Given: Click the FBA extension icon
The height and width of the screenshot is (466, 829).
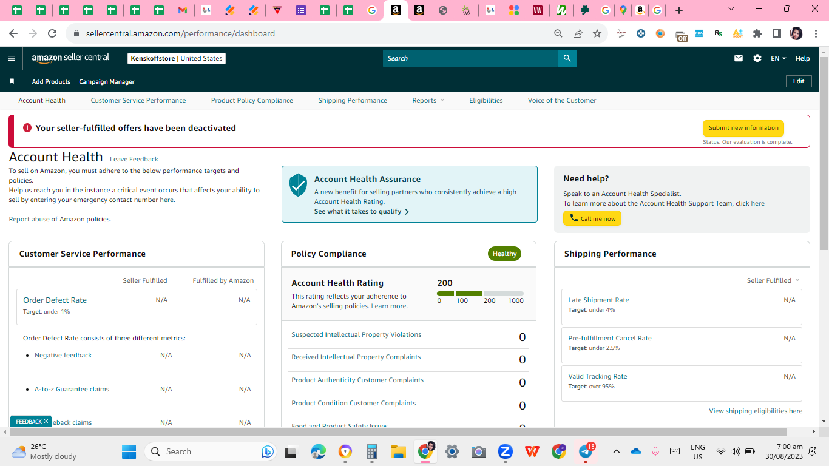Looking at the screenshot, I should 699,33.
